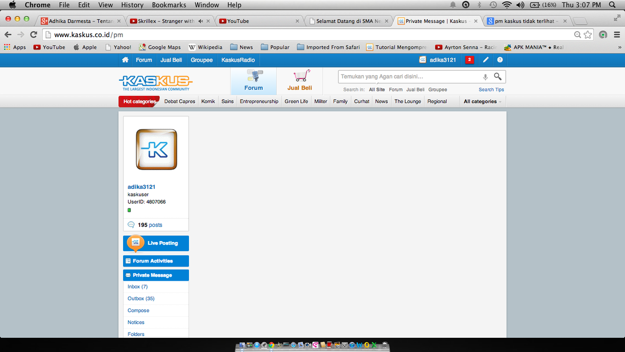
Task: Click the Chrome back arrow
Action: 8,34
